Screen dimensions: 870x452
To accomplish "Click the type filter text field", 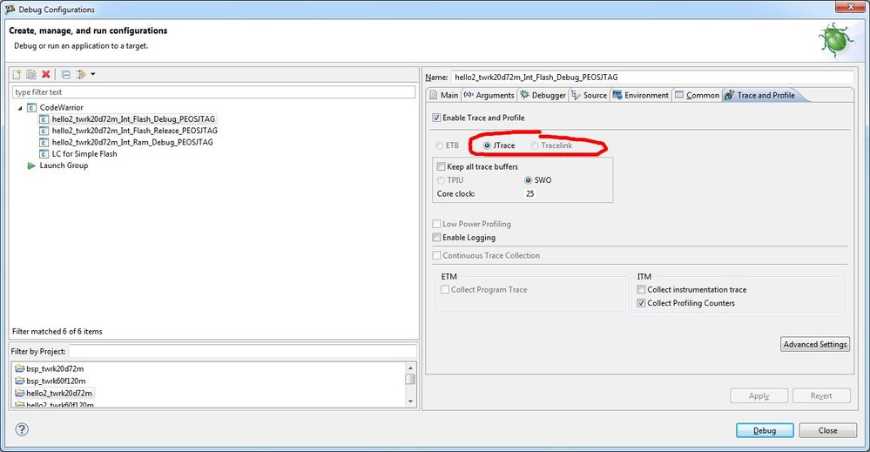I will pos(213,92).
